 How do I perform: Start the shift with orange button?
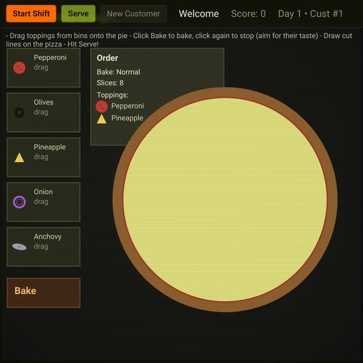pyautogui.click(x=31, y=14)
